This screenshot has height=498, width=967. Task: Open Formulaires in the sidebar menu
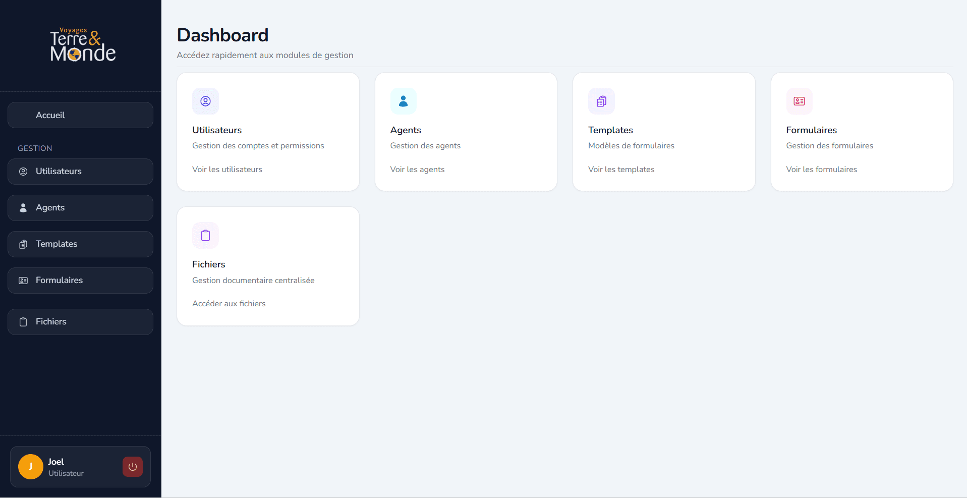[x=80, y=281]
